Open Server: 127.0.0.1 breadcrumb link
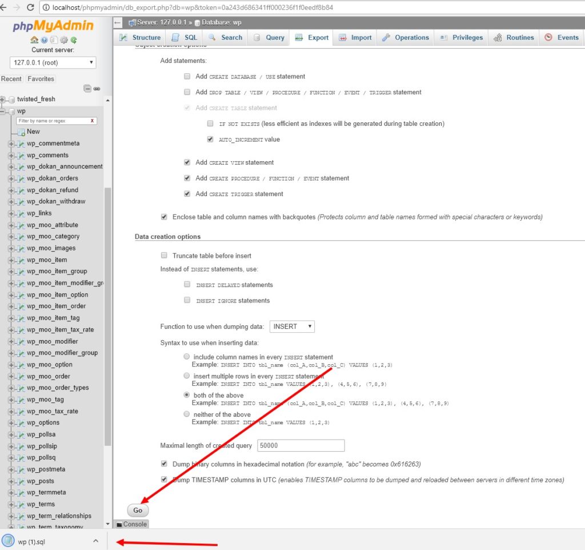The height and width of the screenshot is (550, 585). point(162,23)
